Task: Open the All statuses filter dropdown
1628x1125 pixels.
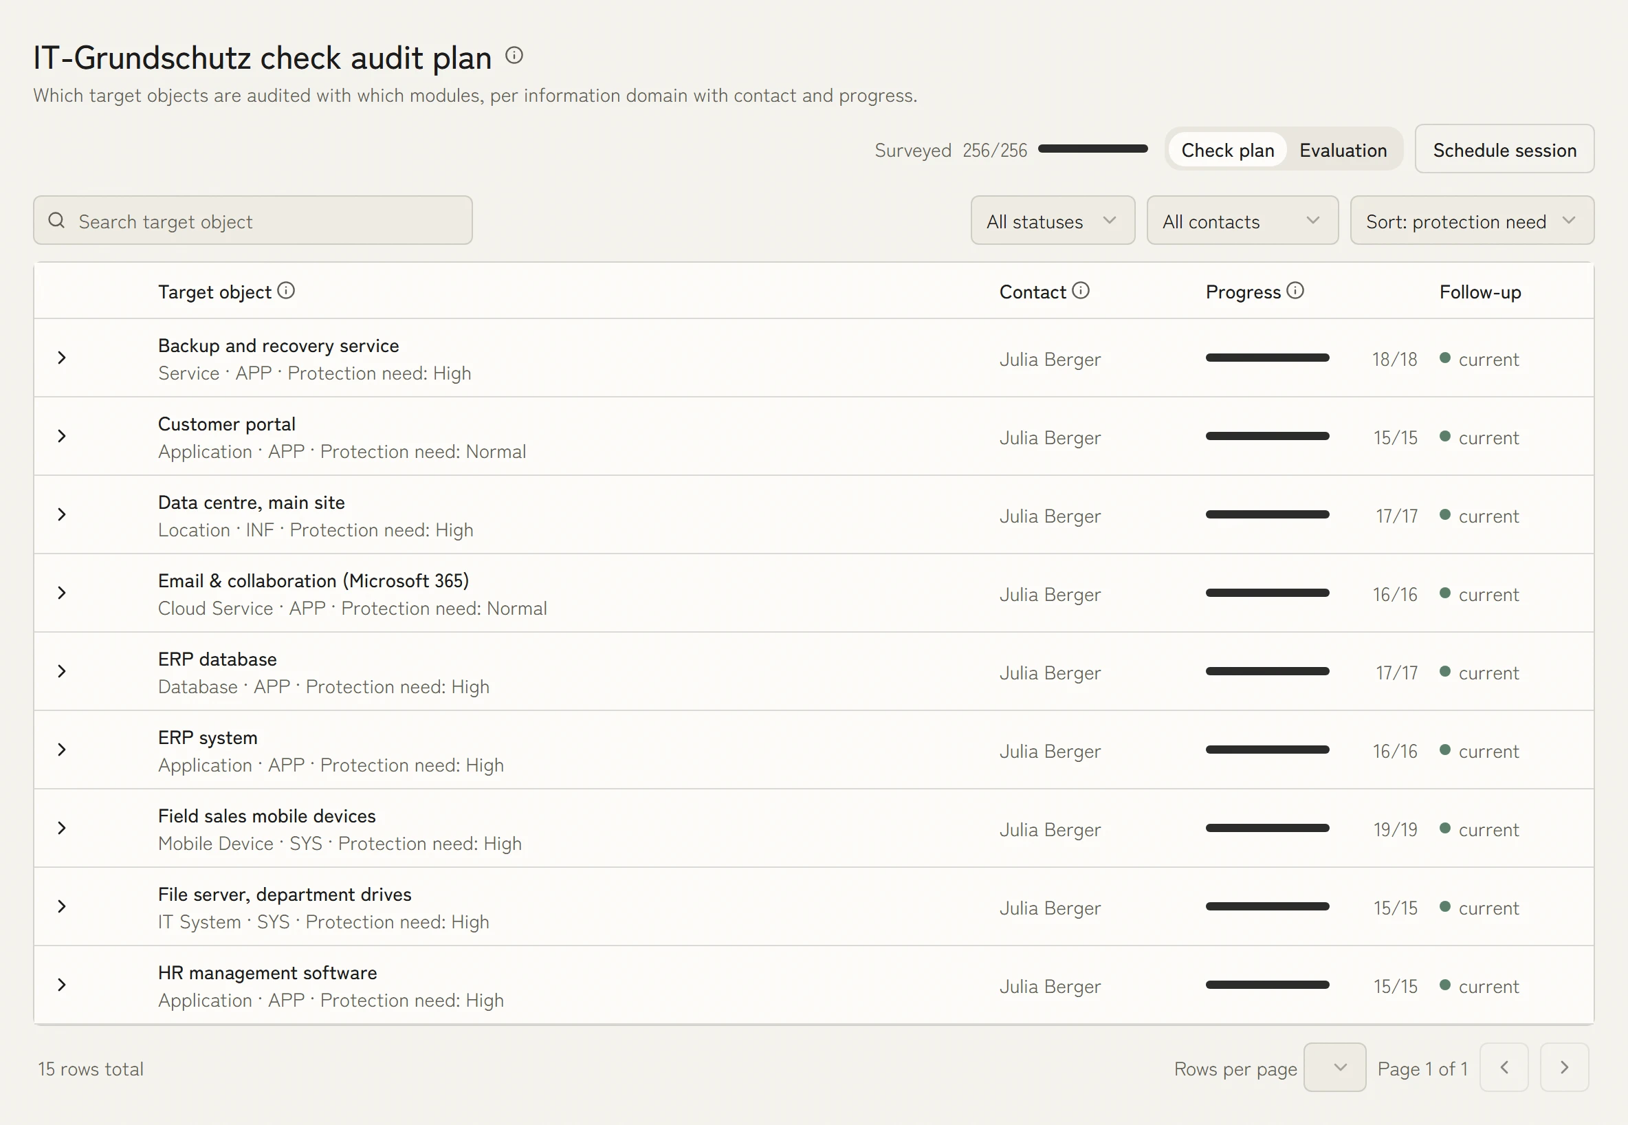Action: click(1052, 221)
